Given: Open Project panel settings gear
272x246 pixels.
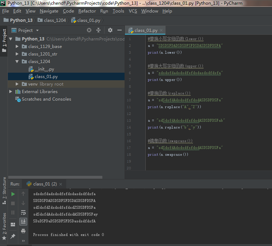Looking at the screenshot, I should [110, 30].
